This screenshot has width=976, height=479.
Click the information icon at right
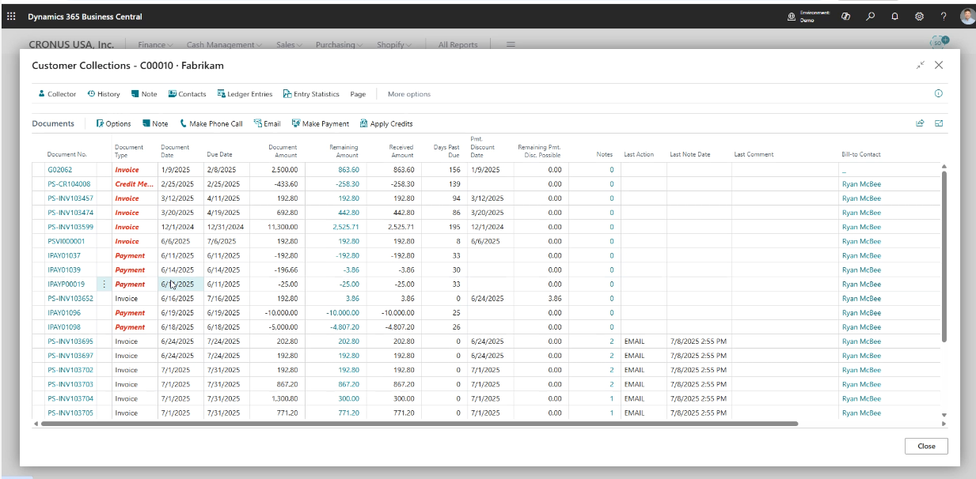pyautogui.click(x=939, y=93)
